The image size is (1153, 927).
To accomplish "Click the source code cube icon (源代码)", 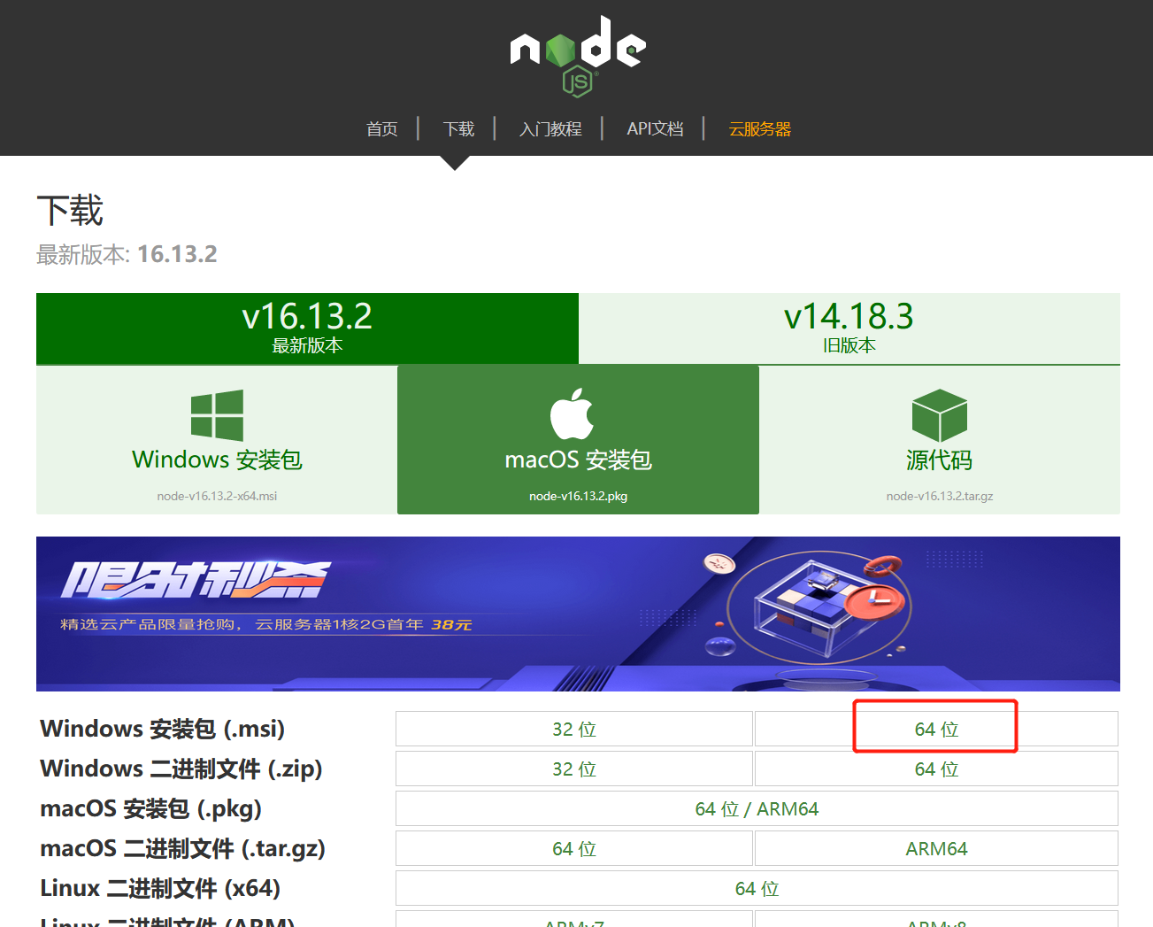I will pyautogui.click(x=939, y=414).
